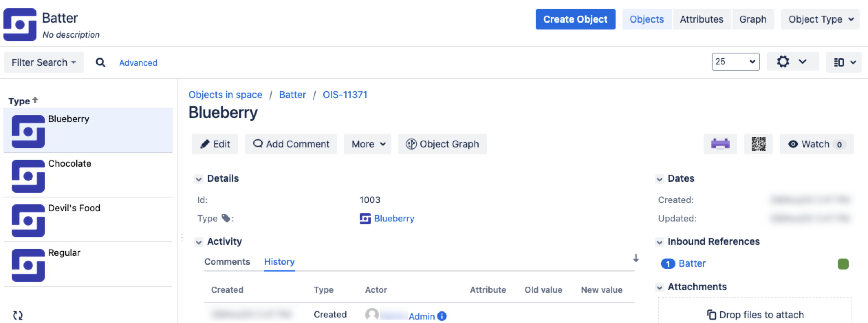Viewport: 868px width, 323px height.
Task: Collapse the Inbound References section
Action: point(659,242)
